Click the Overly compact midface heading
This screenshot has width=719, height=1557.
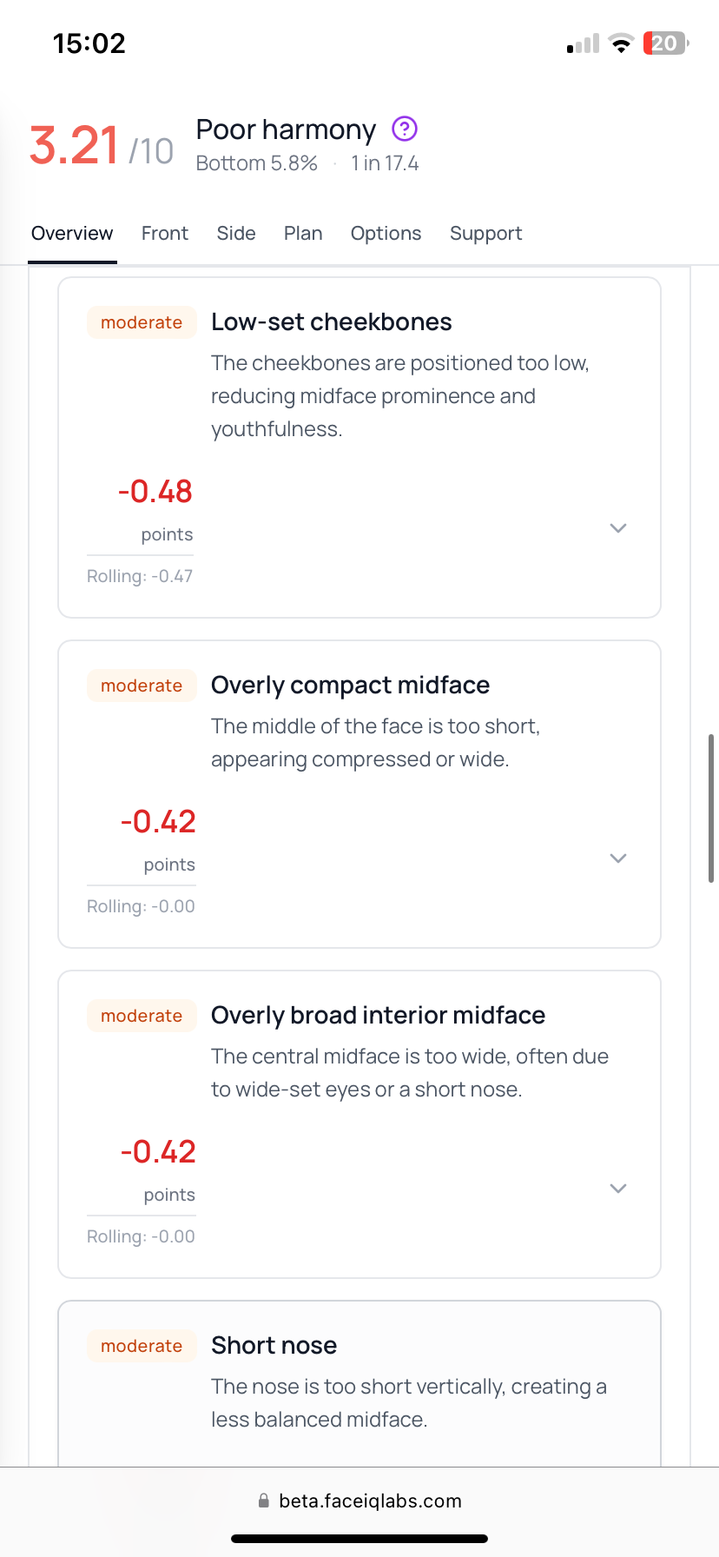pos(350,685)
